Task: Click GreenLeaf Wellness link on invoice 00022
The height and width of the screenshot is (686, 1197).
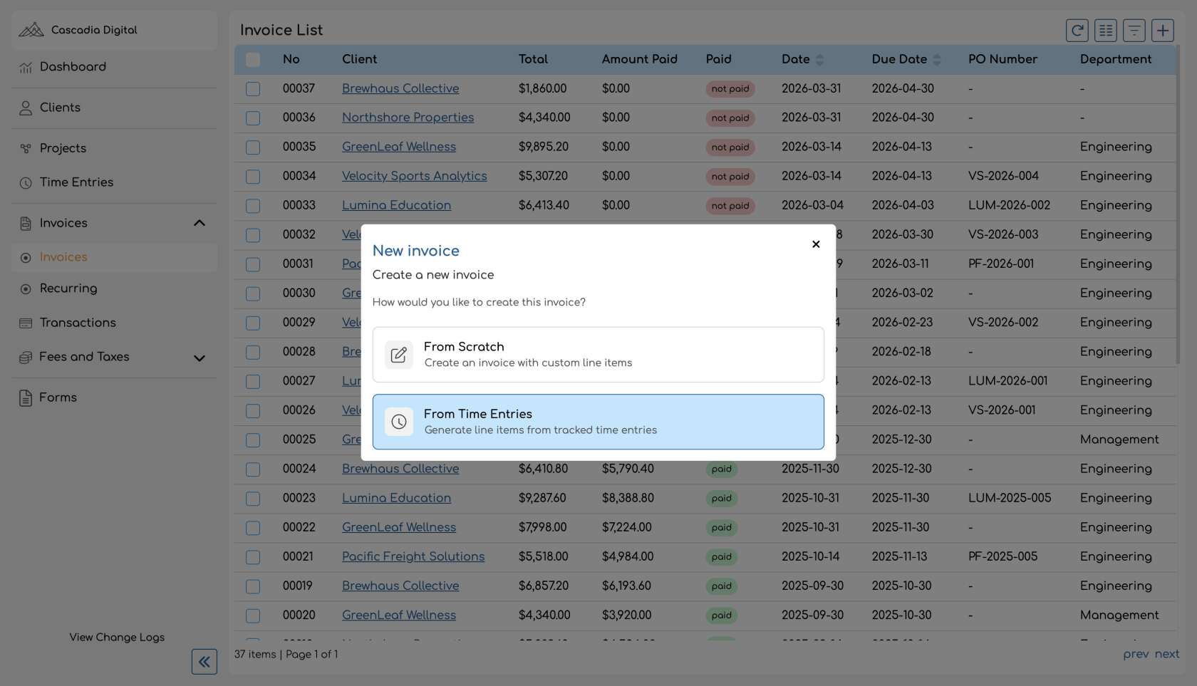Action: pyautogui.click(x=399, y=527)
